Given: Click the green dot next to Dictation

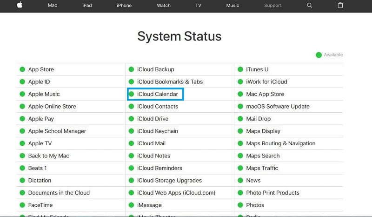Looking at the screenshot, I should (x=22, y=180).
